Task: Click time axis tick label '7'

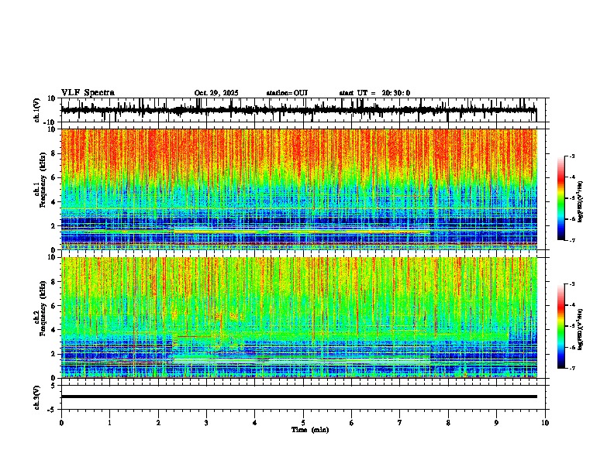Action: click(x=400, y=423)
